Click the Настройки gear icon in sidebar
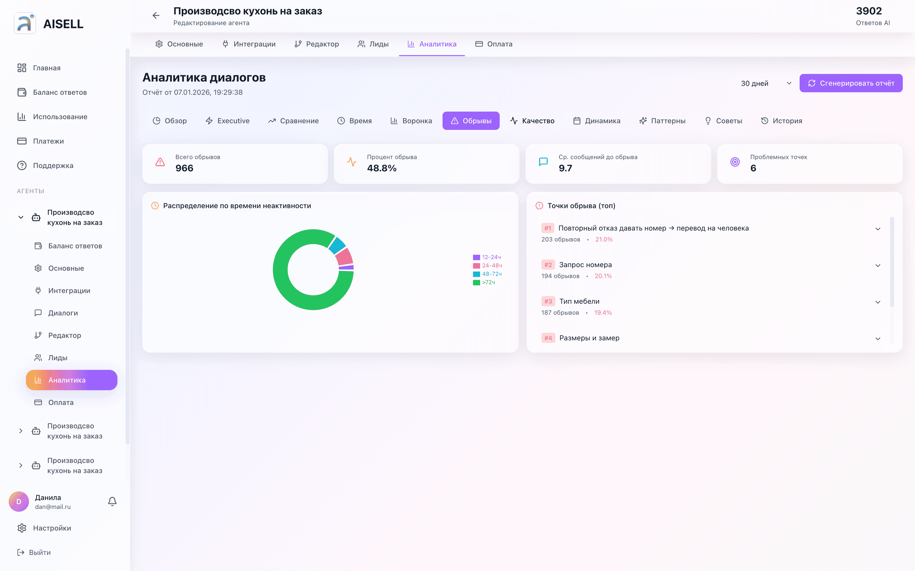Image resolution: width=915 pixels, height=571 pixels. click(22, 528)
